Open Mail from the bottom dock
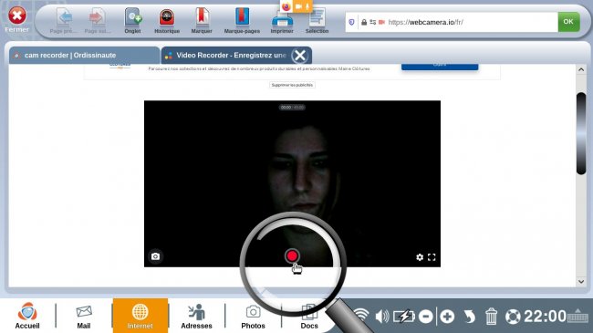 pyautogui.click(x=84, y=317)
